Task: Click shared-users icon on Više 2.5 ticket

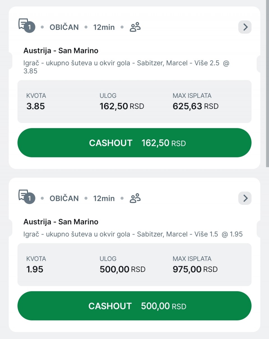Action: point(135,27)
